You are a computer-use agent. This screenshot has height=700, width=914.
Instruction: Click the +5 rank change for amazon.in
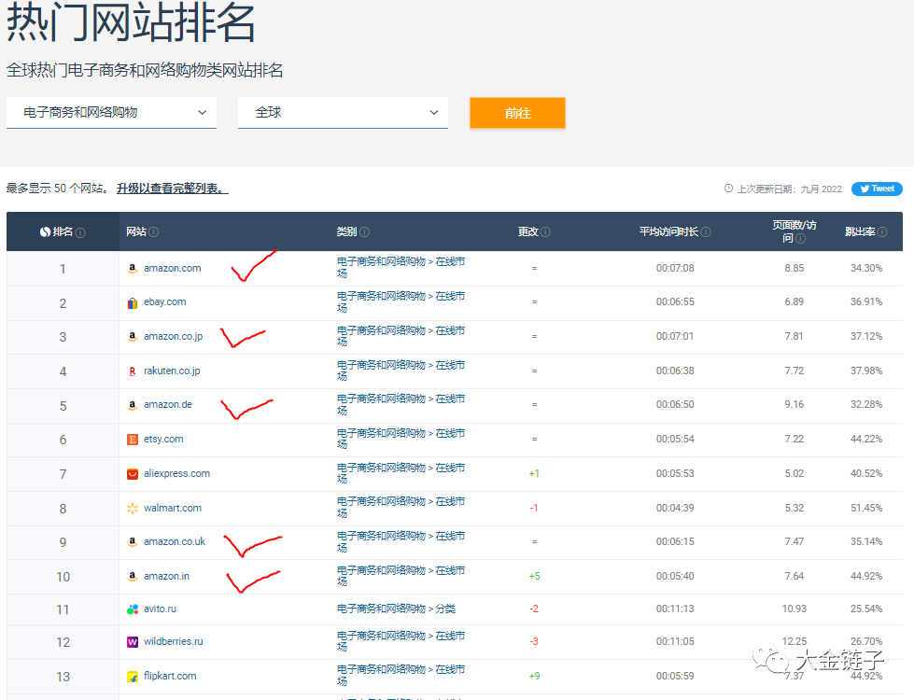[534, 576]
